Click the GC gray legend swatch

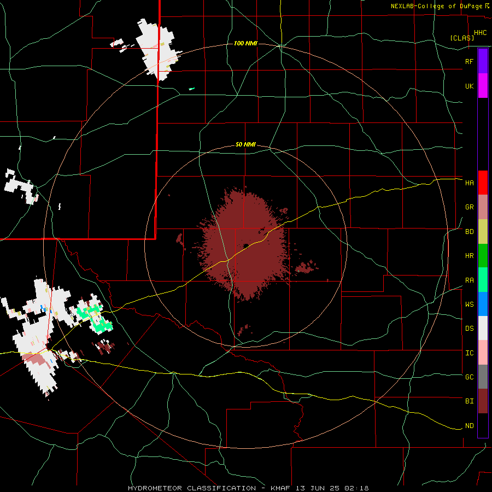pyautogui.click(x=483, y=377)
